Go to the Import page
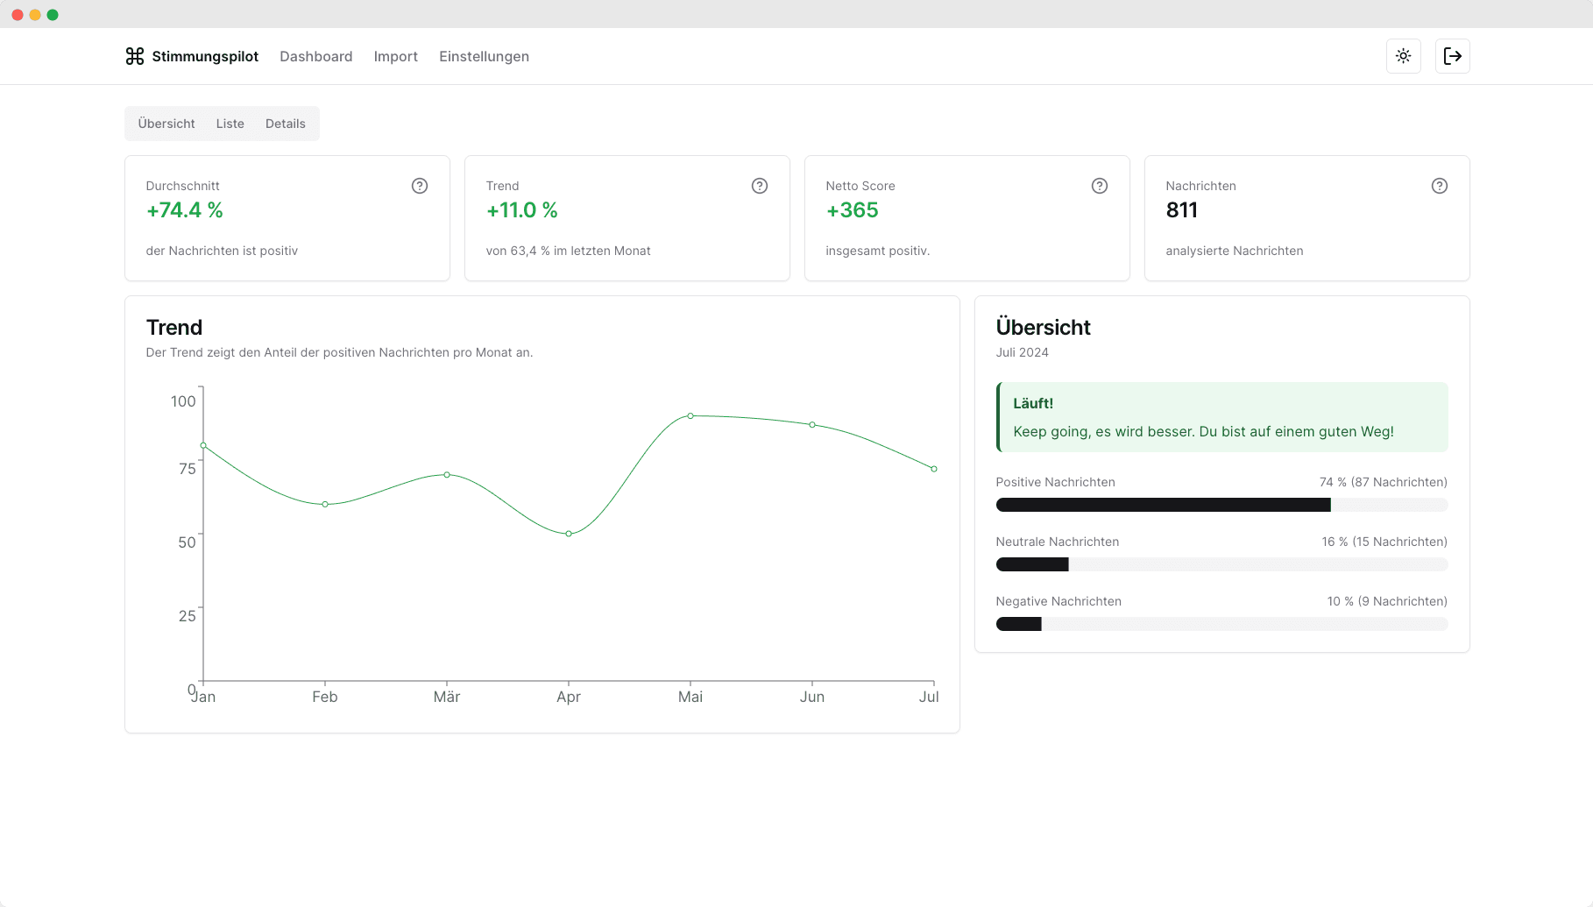This screenshot has height=907, width=1593. pos(395,56)
